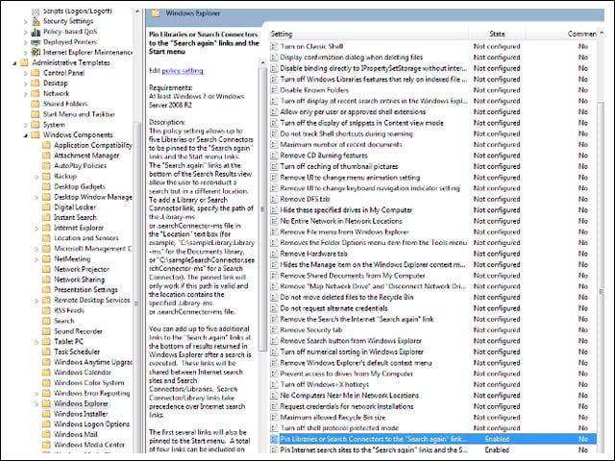The image size is (615, 461).
Task: Open the Edit policy setting link
Action: [x=183, y=71]
